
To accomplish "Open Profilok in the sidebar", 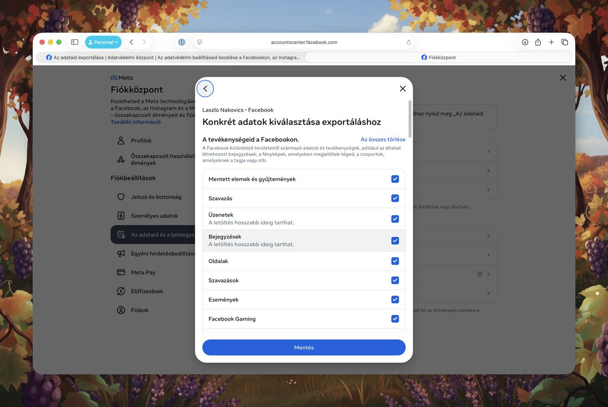I will coord(153,141).
